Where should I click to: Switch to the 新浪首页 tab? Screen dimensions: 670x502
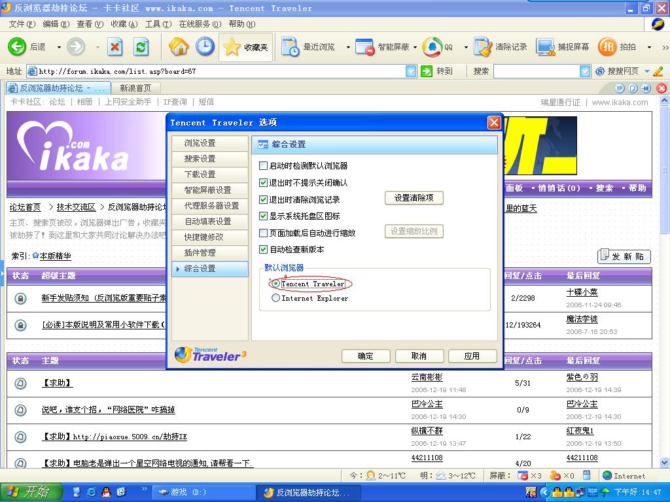click(135, 88)
